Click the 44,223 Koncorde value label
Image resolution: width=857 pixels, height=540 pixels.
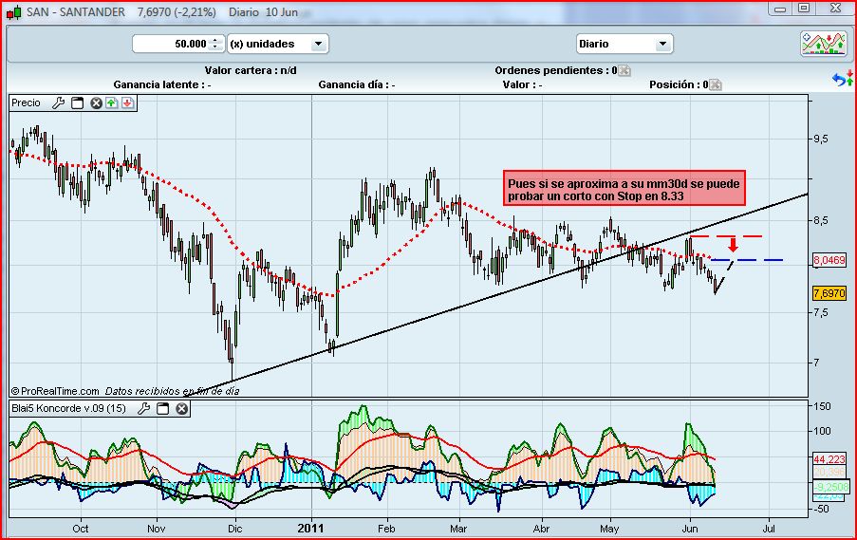pyautogui.click(x=829, y=459)
